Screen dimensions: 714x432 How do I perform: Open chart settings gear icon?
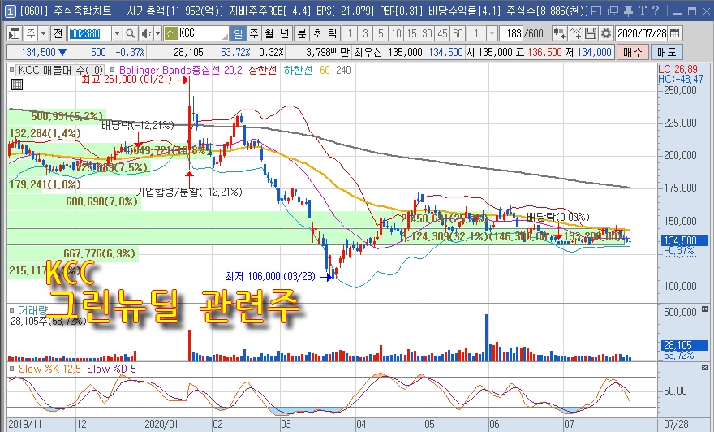606,33
